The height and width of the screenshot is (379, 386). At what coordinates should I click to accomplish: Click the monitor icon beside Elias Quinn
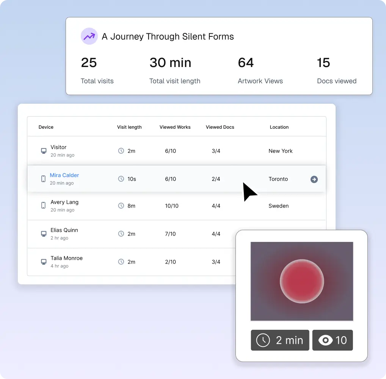click(x=43, y=233)
